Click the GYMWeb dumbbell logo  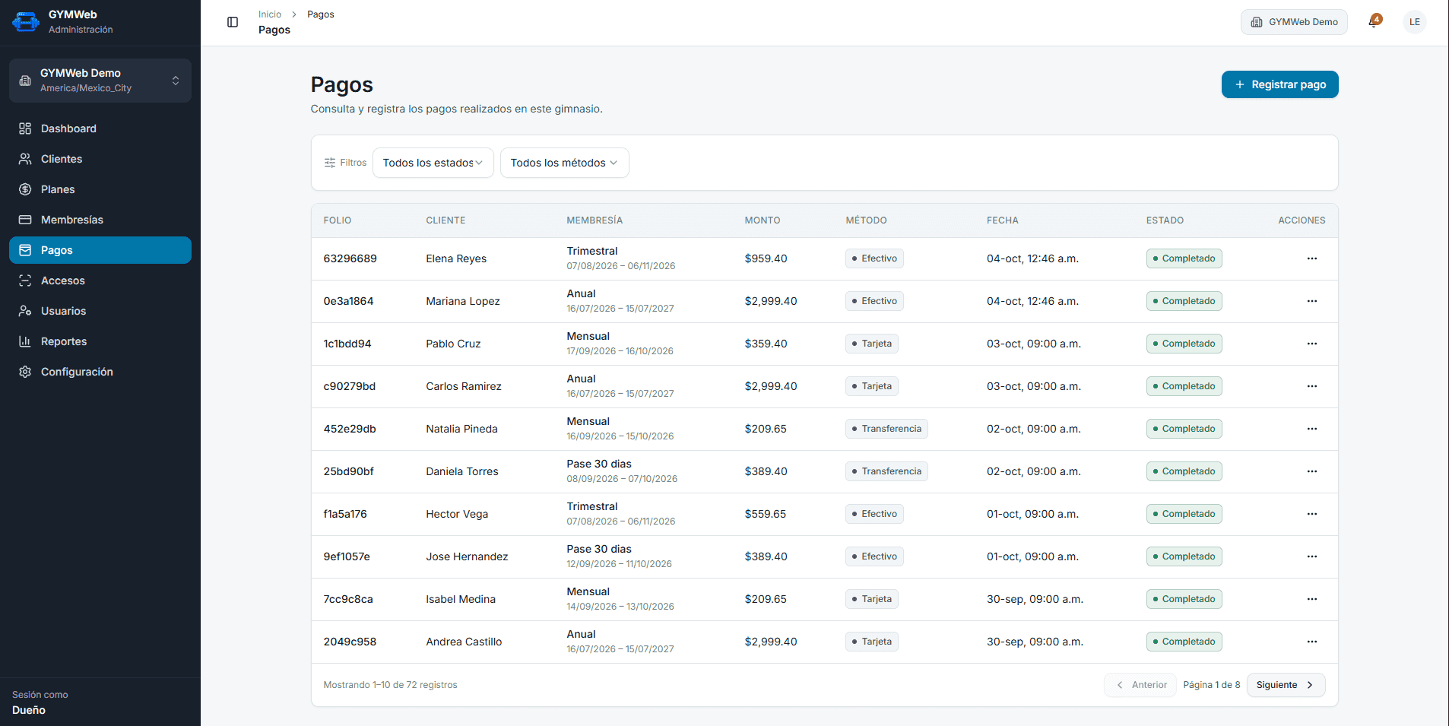tap(26, 22)
